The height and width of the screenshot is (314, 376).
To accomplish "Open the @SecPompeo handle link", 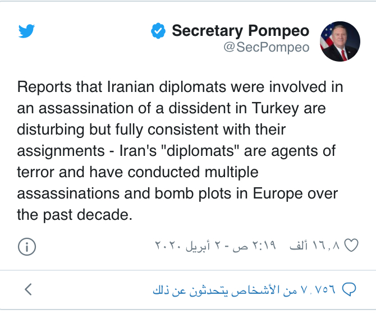I will [x=266, y=48].
